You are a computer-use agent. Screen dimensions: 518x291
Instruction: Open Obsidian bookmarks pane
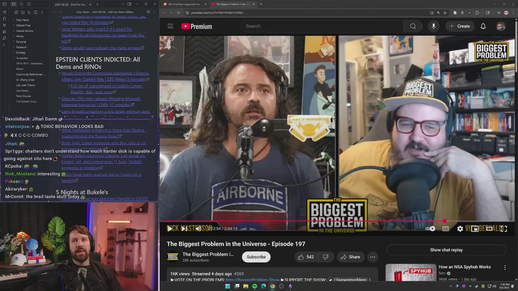click(28, 4)
